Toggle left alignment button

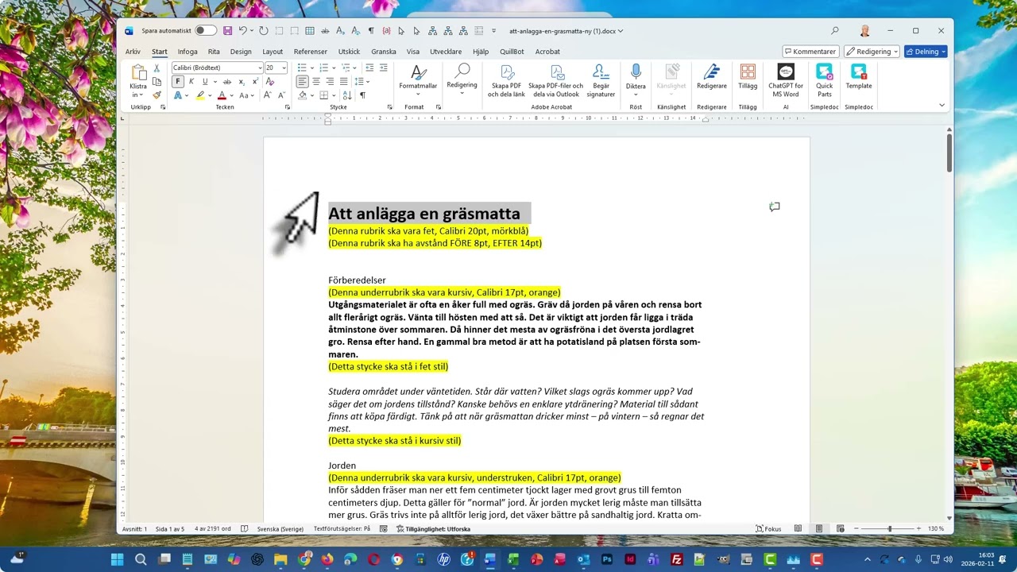tap(303, 81)
